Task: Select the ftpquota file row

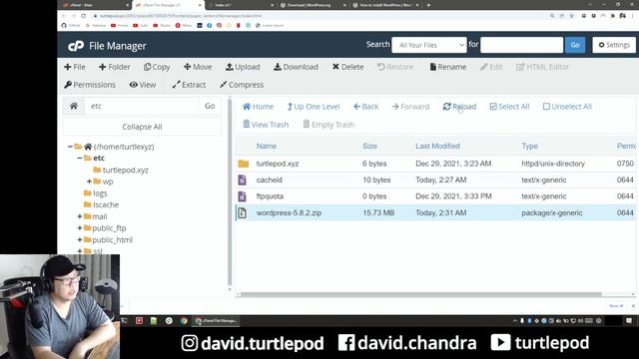Action: pos(435,196)
